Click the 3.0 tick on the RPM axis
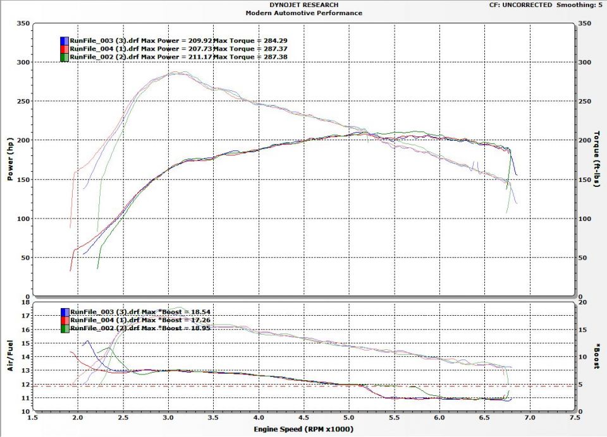This screenshot has height=437, width=607. tap(168, 417)
